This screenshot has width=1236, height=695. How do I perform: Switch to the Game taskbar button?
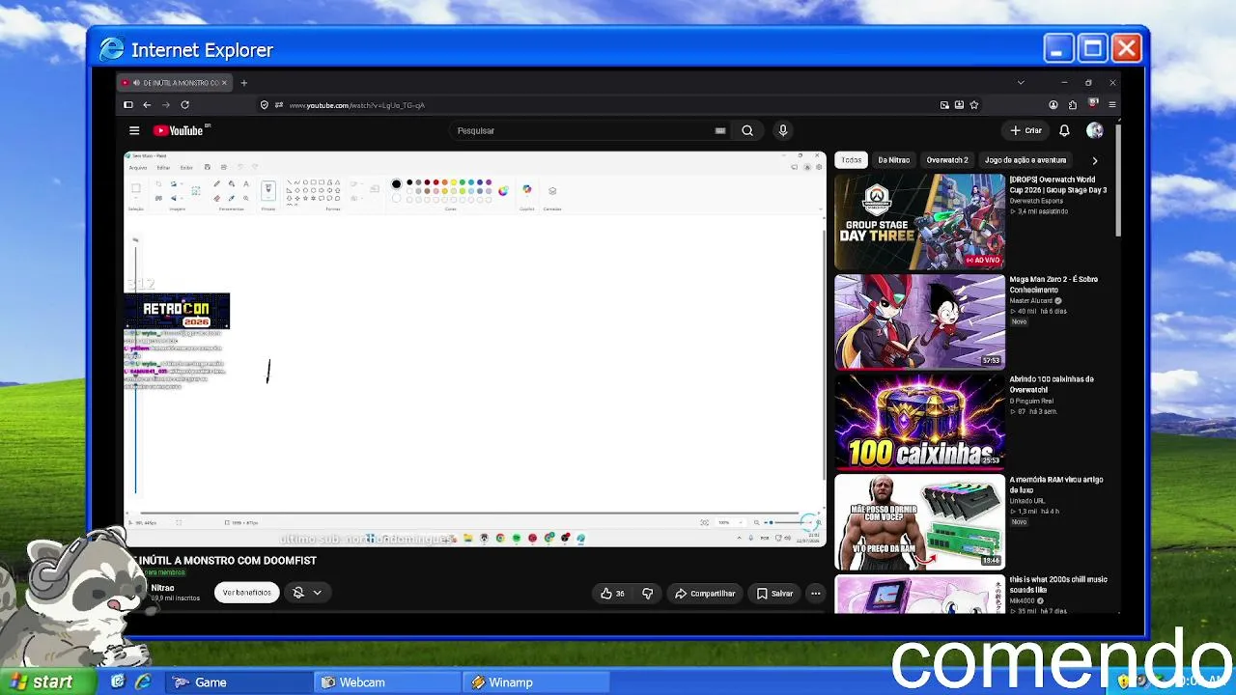coord(239,682)
